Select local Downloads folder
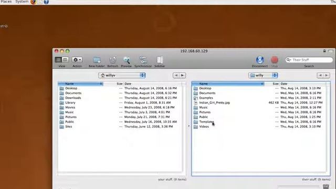 73,98
